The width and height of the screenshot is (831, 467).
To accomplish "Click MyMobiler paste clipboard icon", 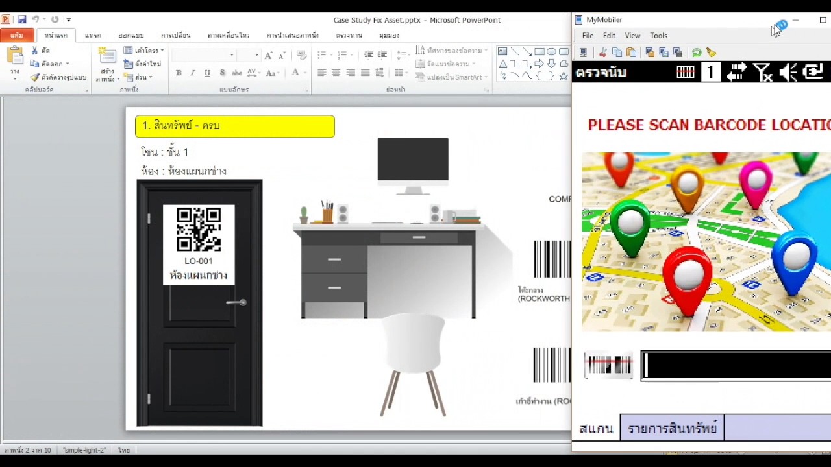I will (x=631, y=53).
